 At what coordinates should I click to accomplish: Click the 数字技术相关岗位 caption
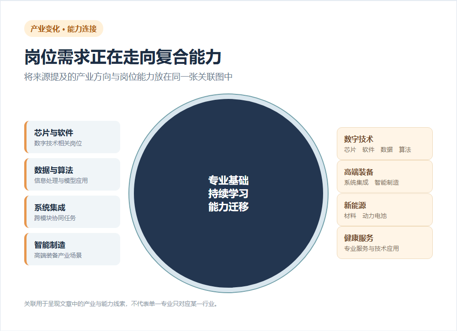click(x=58, y=143)
